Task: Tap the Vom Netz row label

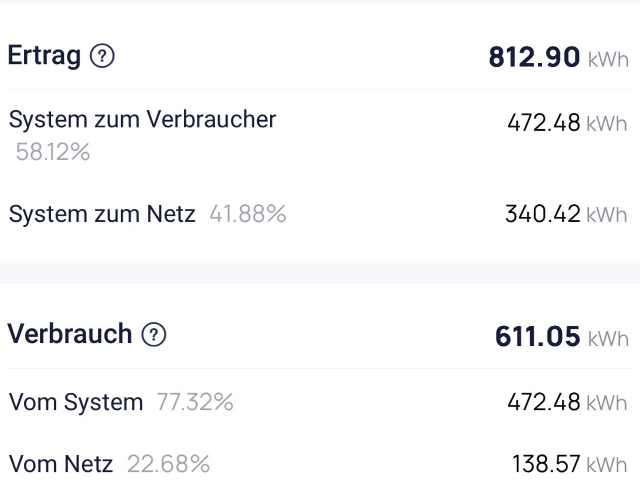Action: [x=61, y=464]
